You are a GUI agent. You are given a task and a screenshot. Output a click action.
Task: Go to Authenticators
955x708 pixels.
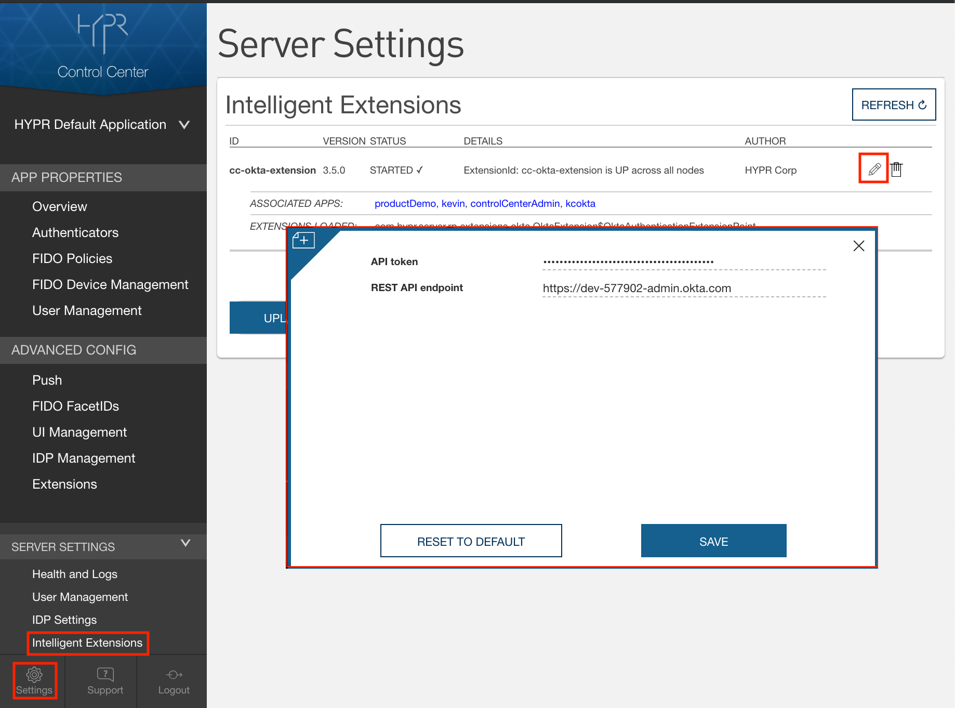point(75,233)
